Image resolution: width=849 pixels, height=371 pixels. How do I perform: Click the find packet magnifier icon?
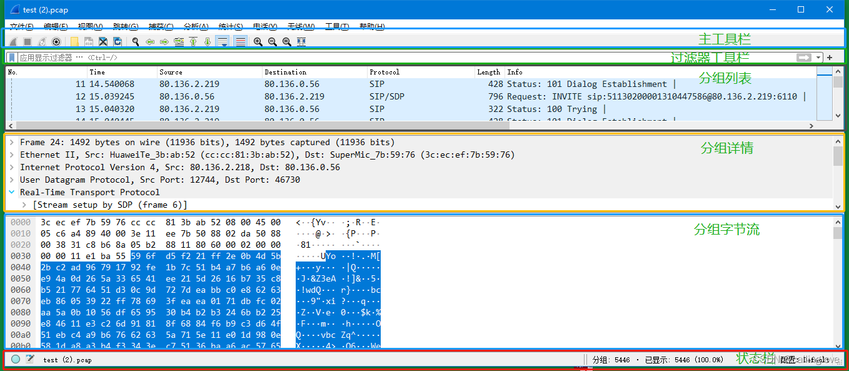(136, 42)
